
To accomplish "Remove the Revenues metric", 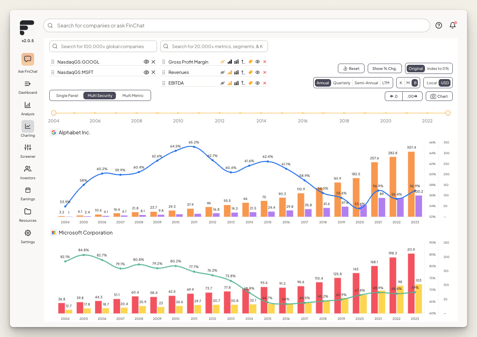I will pyautogui.click(x=265, y=72).
